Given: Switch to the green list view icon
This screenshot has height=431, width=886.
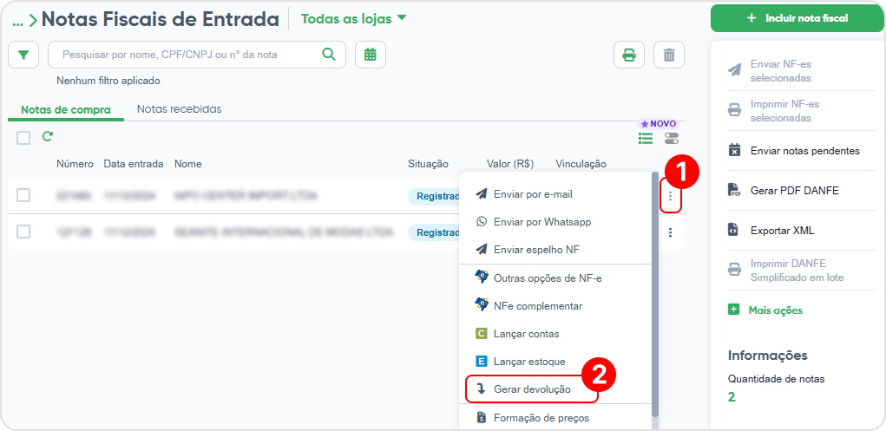Looking at the screenshot, I should point(646,139).
